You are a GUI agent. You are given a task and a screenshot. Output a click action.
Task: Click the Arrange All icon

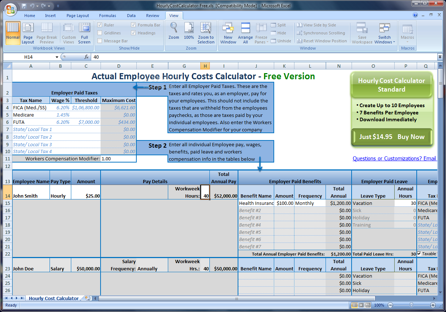(x=245, y=33)
